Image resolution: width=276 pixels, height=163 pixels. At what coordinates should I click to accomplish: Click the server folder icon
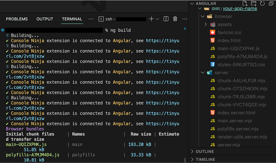(x=210, y=73)
